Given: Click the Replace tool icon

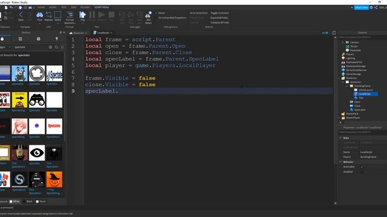Looking at the screenshot, I should click(x=48, y=14).
